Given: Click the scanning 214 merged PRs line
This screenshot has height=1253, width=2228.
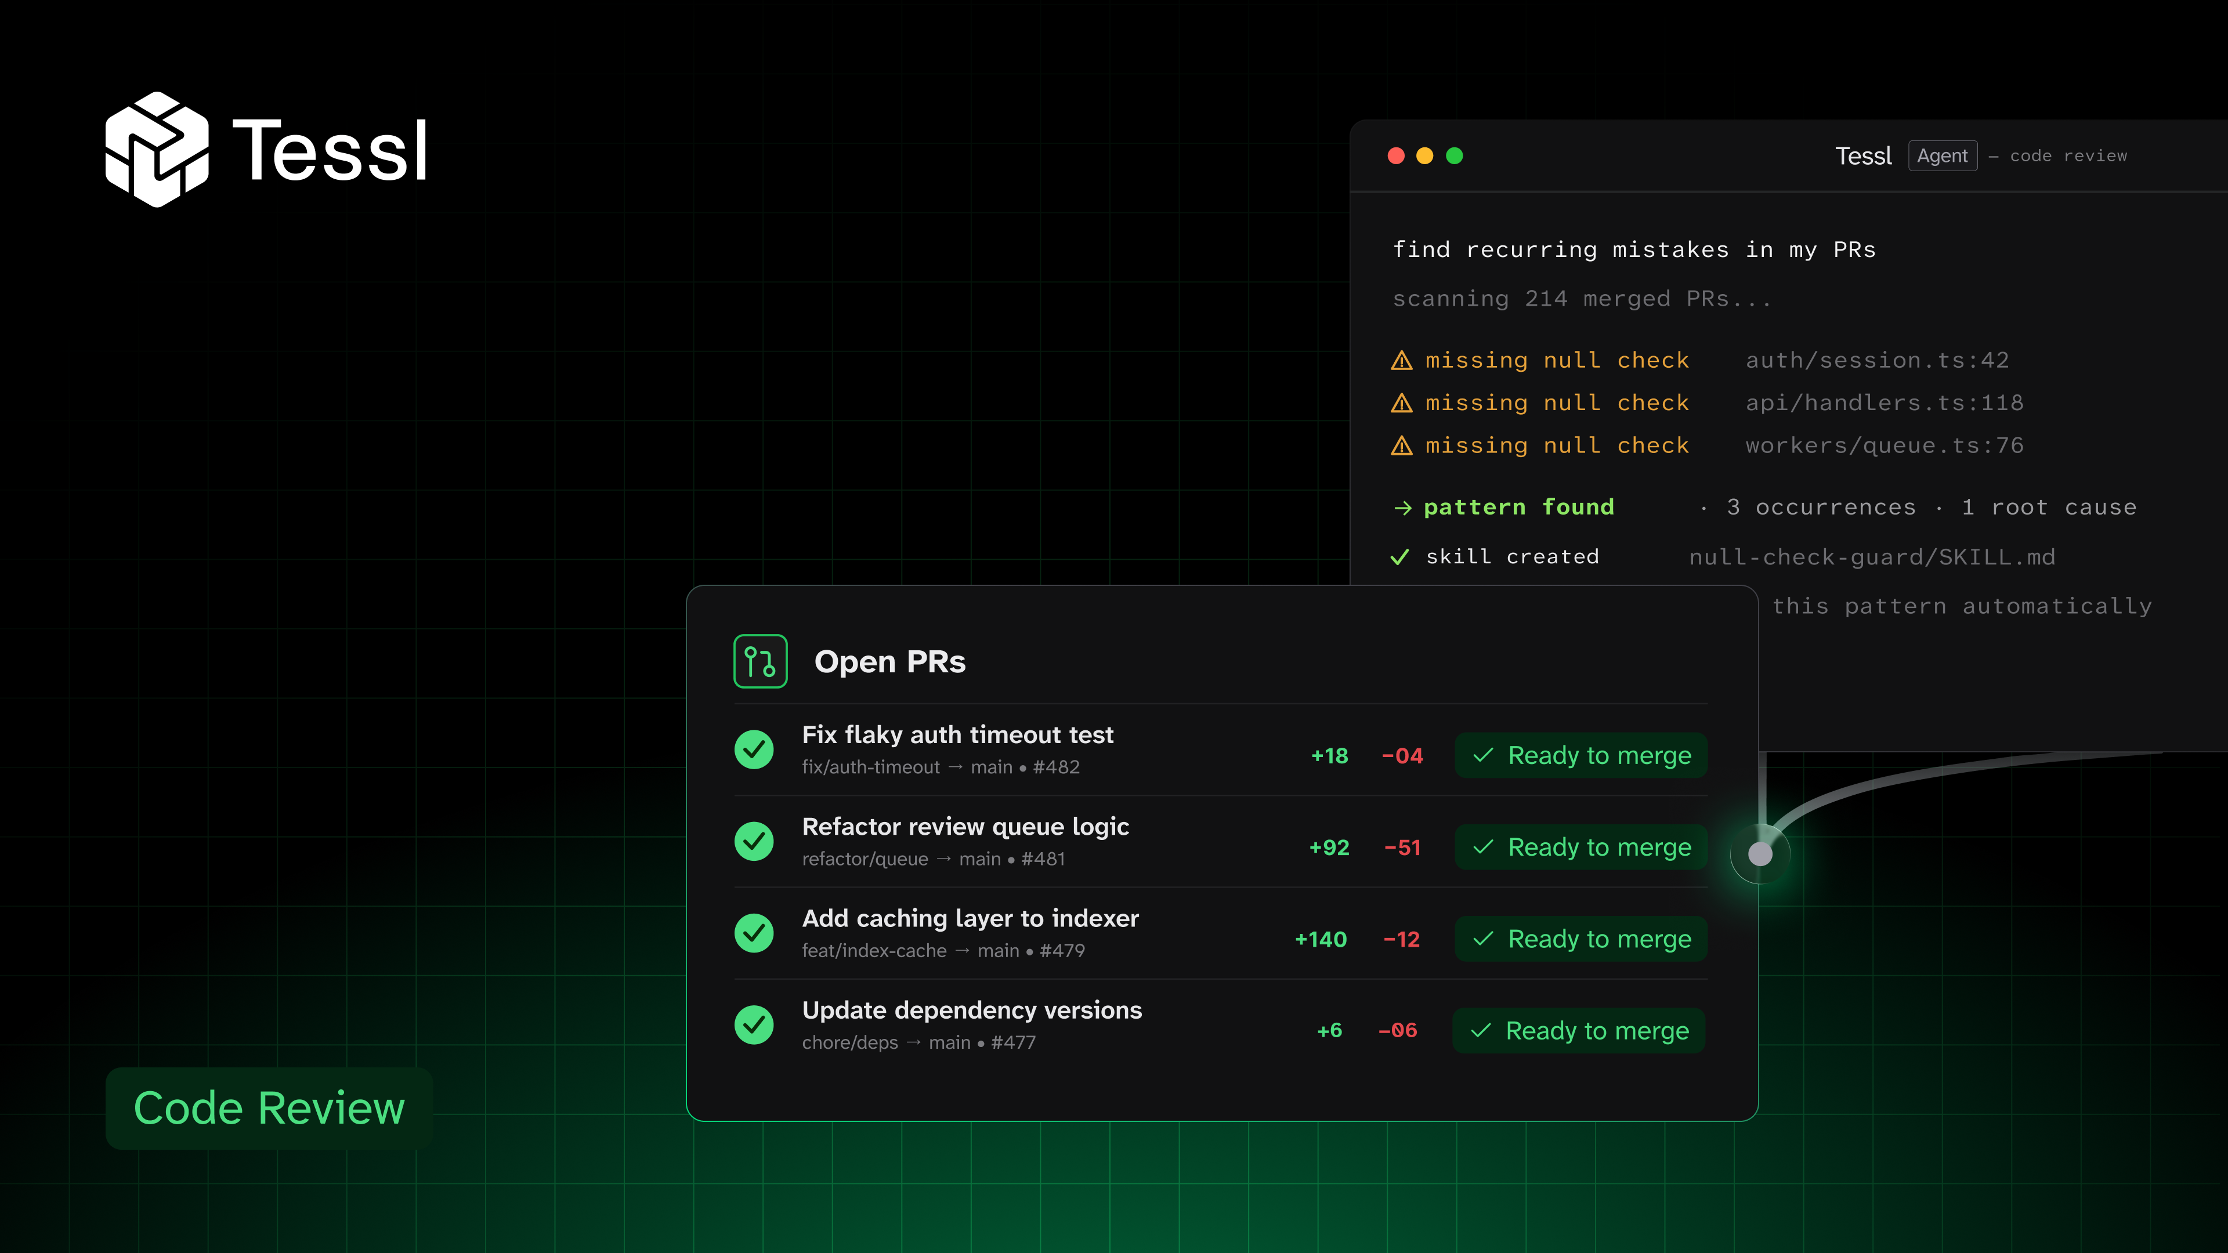Looking at the screenshot, I should coord(1582,299).
